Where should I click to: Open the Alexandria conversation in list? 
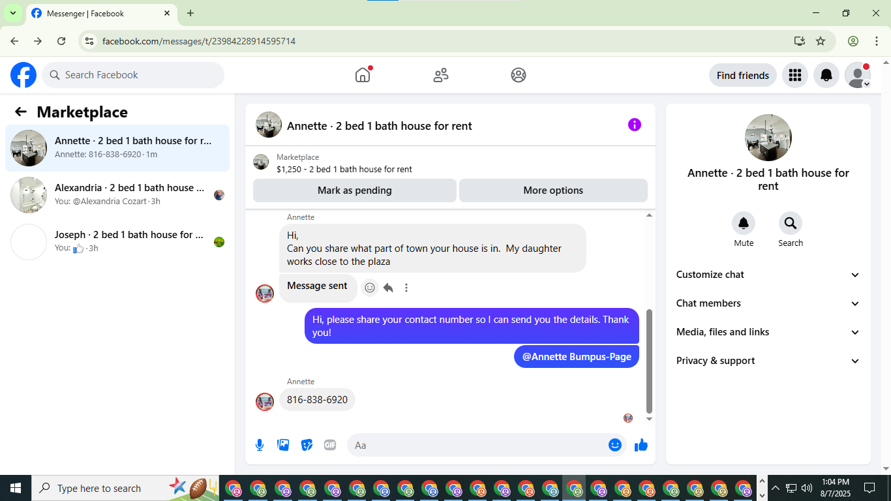pos(117,195)
